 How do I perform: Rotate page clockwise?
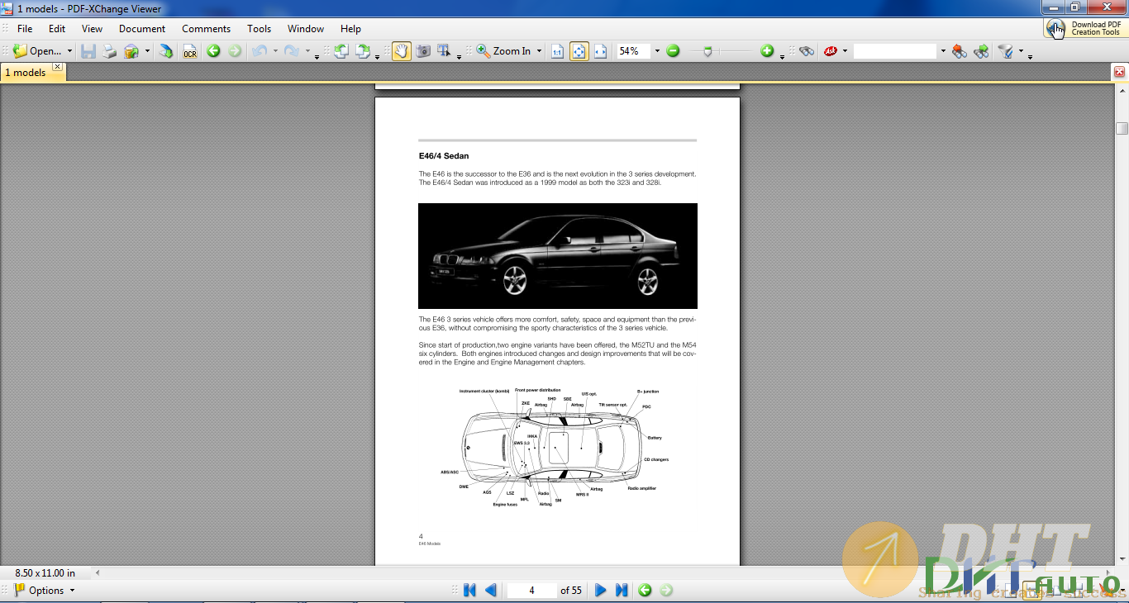click(x=363, y=51)
